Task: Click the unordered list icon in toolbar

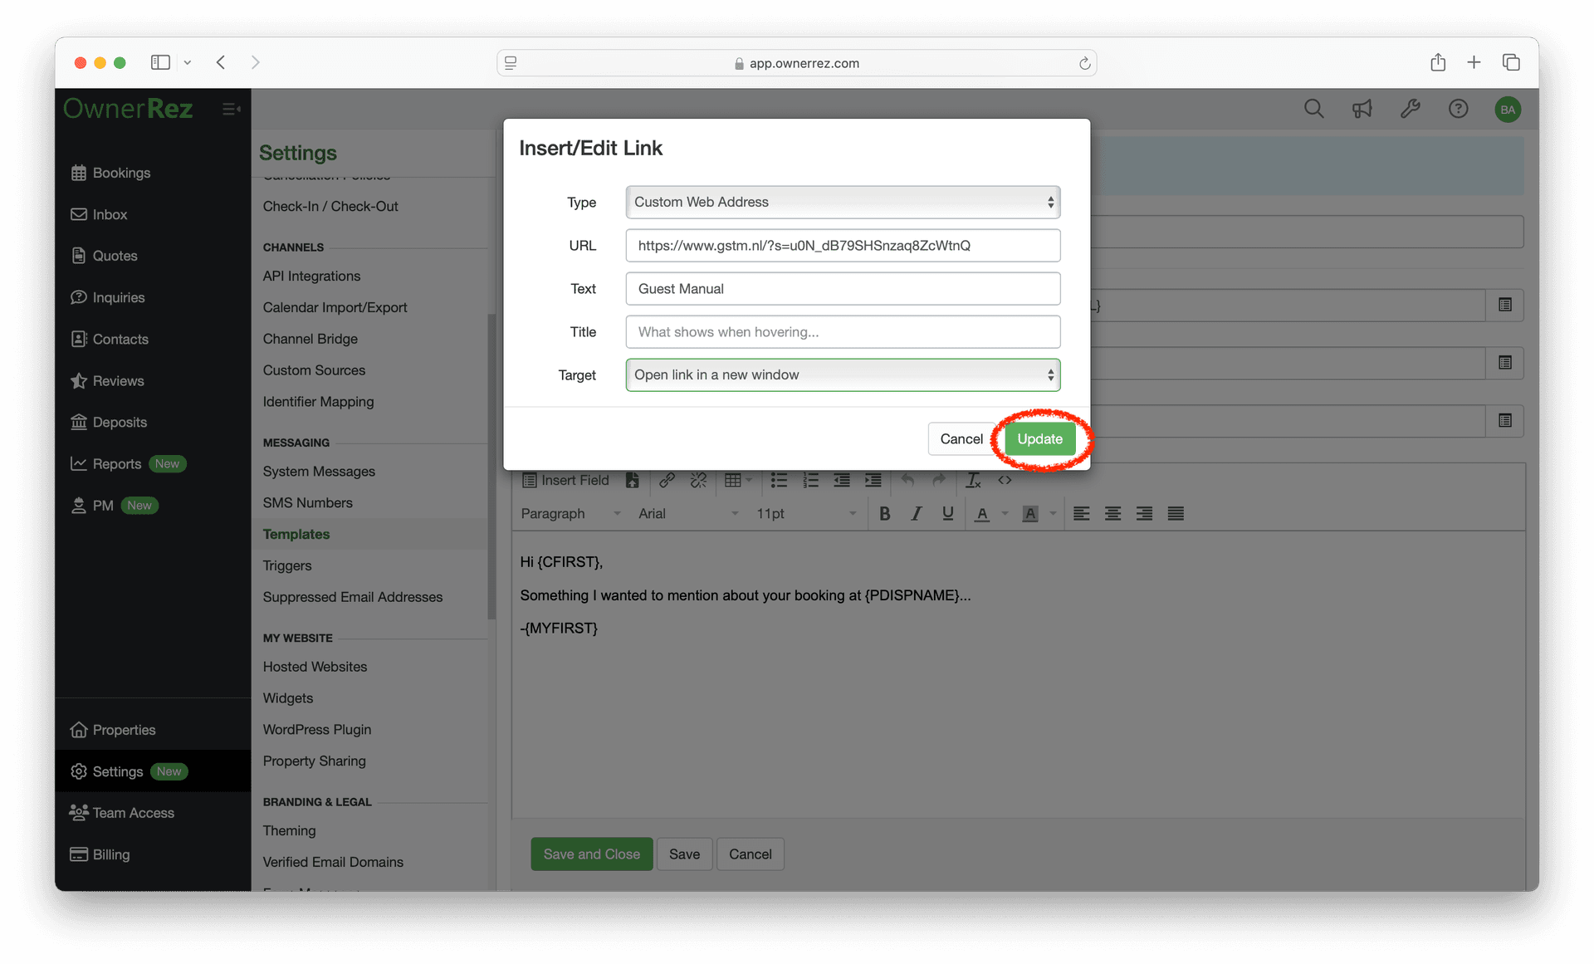Action: pos(779,479)
